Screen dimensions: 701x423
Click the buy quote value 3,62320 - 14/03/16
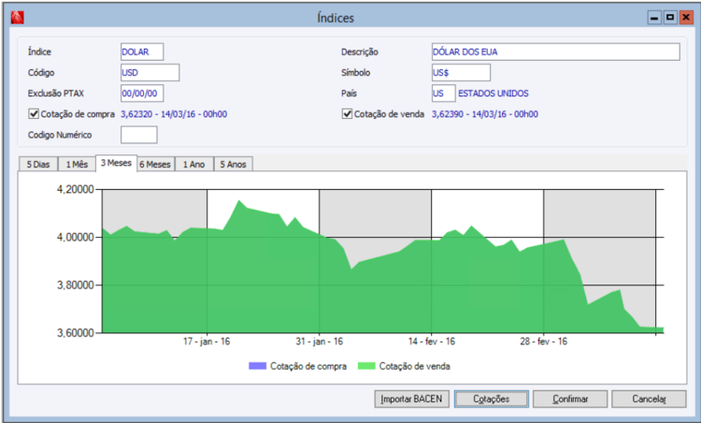point(174,114)
